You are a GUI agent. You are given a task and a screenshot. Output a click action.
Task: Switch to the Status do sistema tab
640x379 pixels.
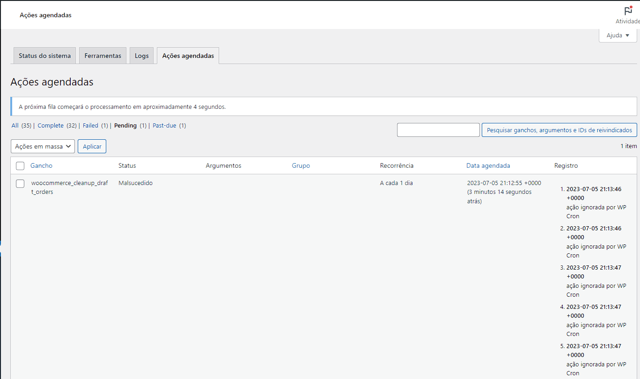coord(44,55)
